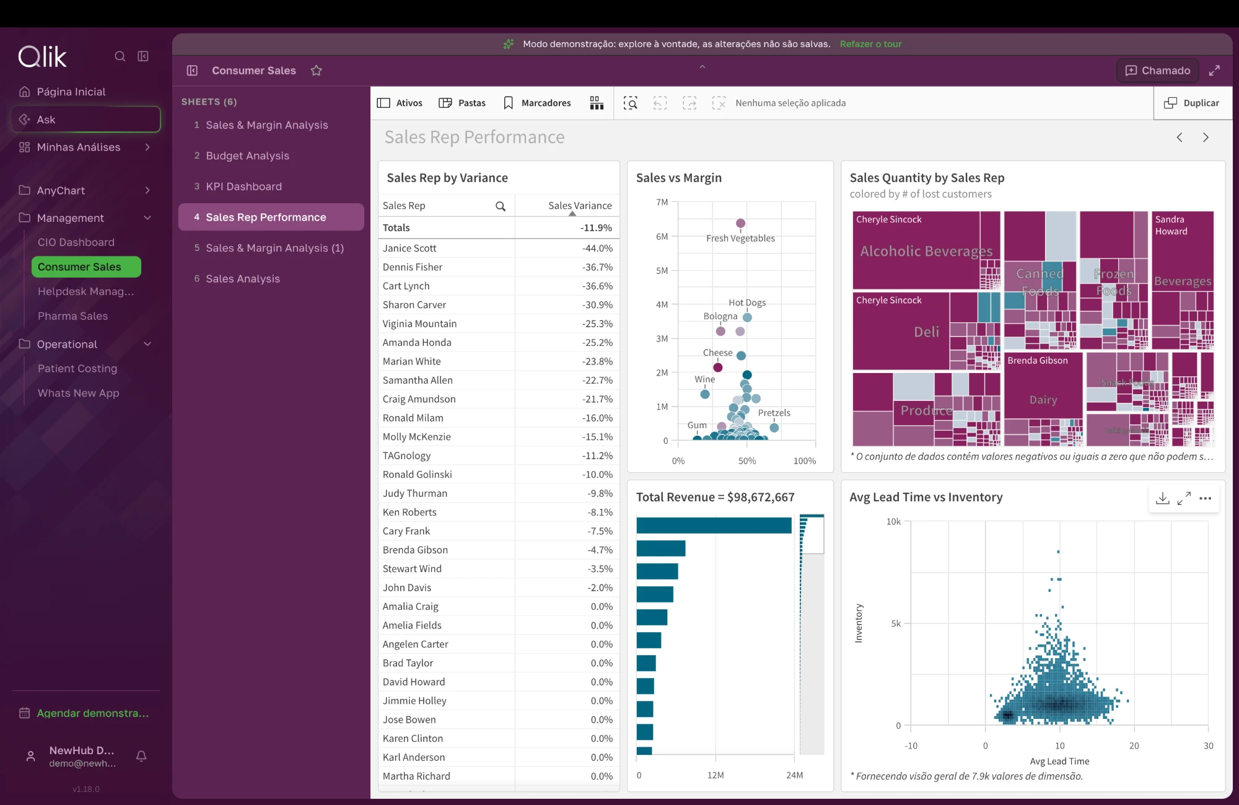Open fullscreen with the expand arrows icon
1239x805 pixels.
[x=1214, y=71]
